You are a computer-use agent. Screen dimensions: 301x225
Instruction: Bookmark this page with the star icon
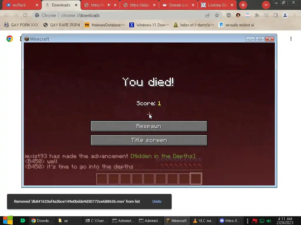click(x=217, y=15)
